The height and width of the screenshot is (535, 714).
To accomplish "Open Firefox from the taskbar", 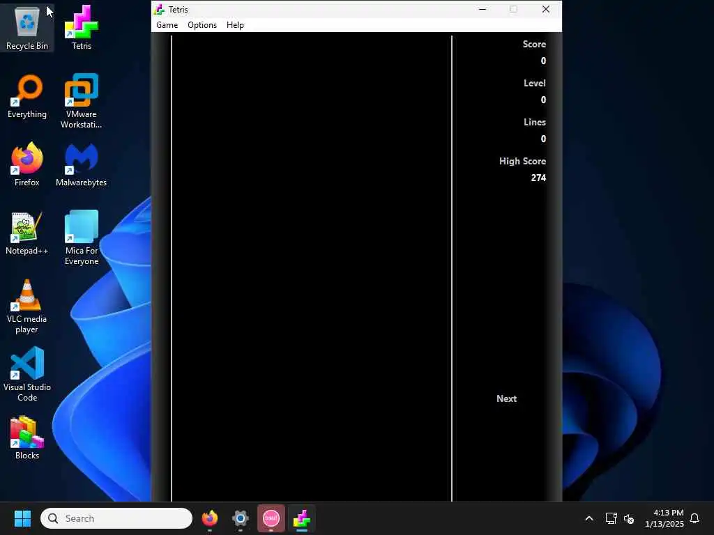I will click(210, 518).
